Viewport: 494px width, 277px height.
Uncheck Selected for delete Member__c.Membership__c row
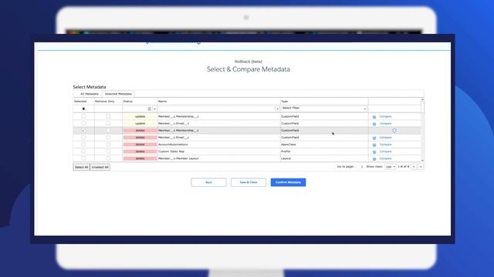83,130
